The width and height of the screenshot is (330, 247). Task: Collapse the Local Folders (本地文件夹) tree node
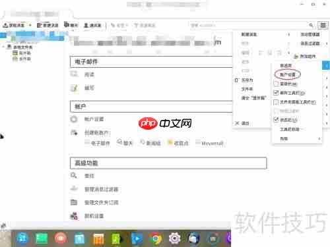pos(3,47)
